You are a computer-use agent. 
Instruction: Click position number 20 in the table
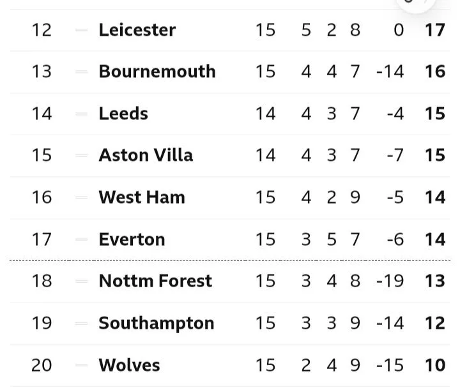tap(42, 365)
